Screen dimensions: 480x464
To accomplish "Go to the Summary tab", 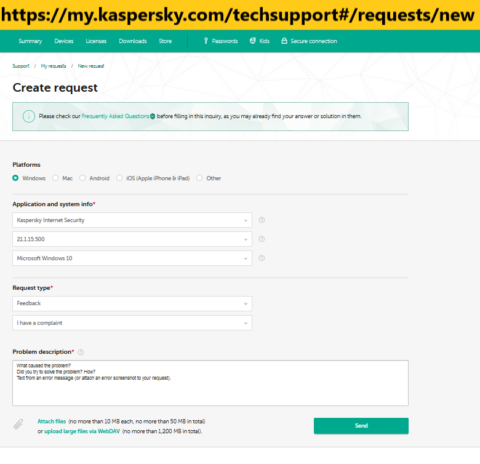I will point(30,41).
